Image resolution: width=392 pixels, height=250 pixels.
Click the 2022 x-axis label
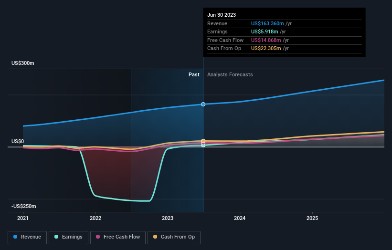click(x=95, y=218)
